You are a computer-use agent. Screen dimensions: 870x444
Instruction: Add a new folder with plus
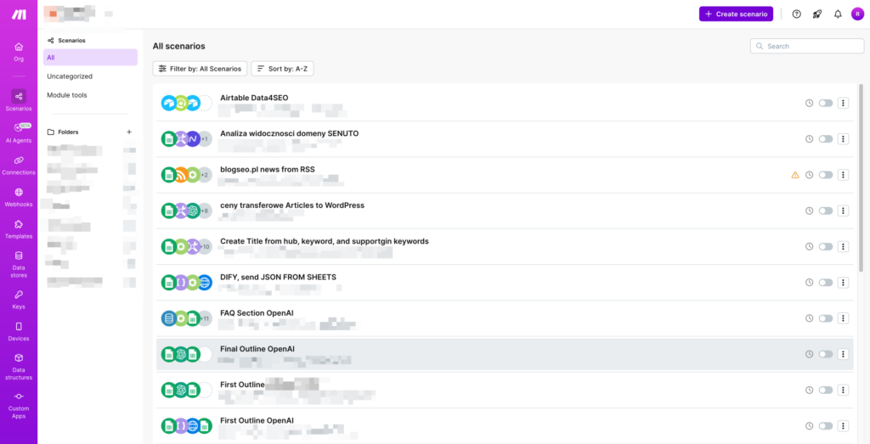[129, 132]
